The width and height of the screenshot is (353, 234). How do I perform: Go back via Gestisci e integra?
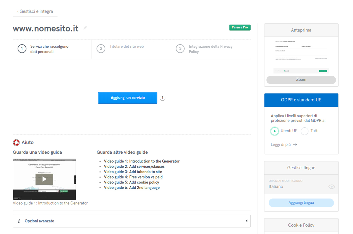[x=35, y=12]
